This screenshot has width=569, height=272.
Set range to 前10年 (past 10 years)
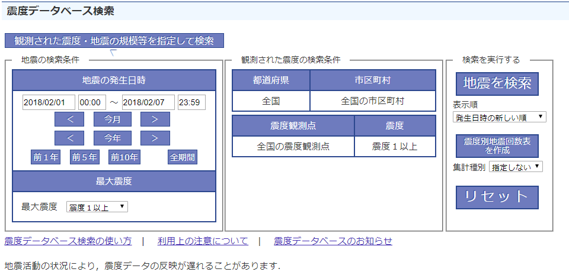124,157
